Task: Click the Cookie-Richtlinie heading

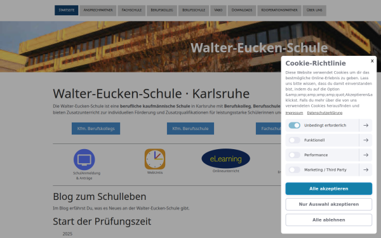Action: pos(316,63)
